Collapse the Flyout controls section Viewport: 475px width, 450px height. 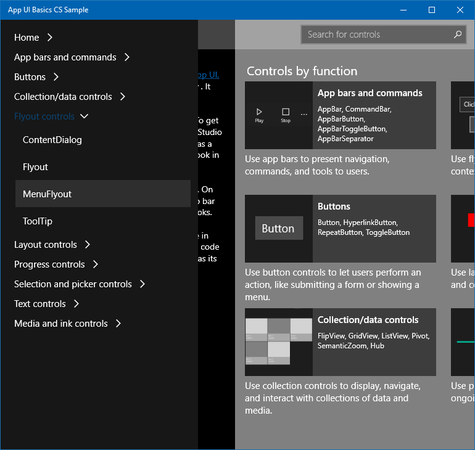click(x=85, y=117)
